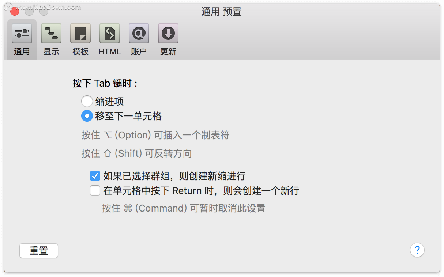Click the 缩进项 option text label
Screen dimensions: 444x277
click(x=110, y=101)
